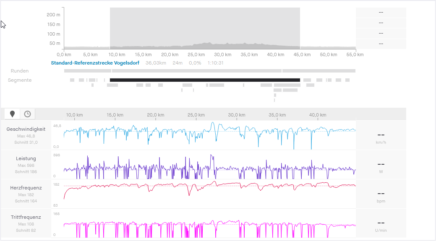Screen dimensions: 436x241
Task: Click the Trittfrequenz chart label
Action: point(26,217)
